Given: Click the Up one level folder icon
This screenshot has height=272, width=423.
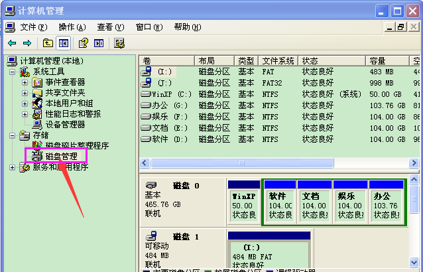Looking at the screenshot, I should pos(48,43).
